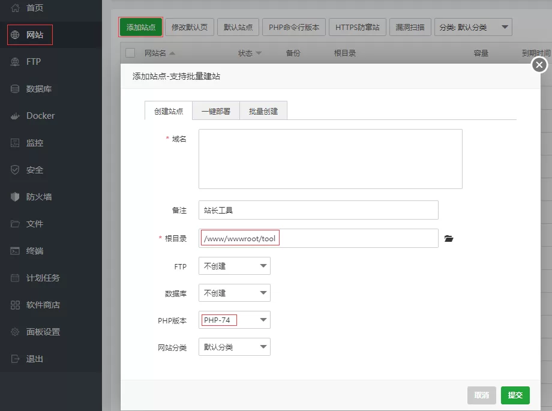
Task: Open the FTP section in the sidebar
Action: 33,62
